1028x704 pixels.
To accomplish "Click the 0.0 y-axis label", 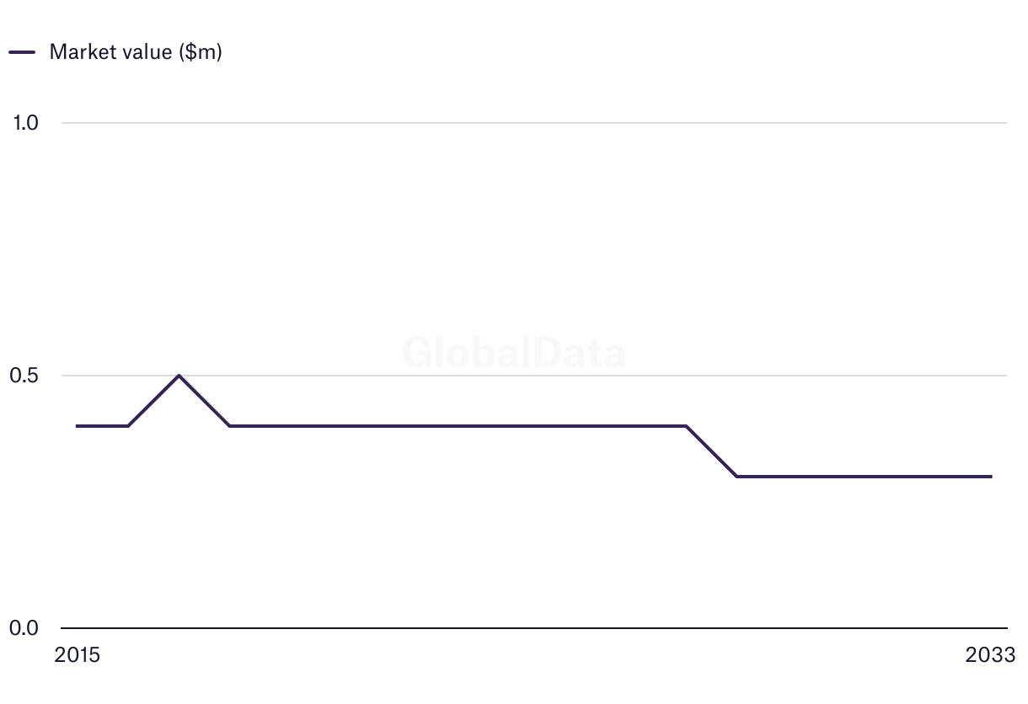I will pos(26,628).
